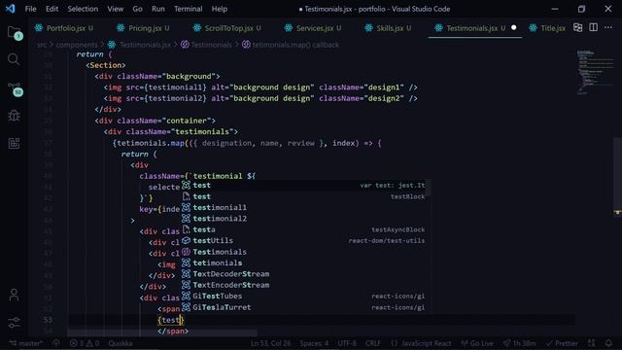Open the Explorer view in activity bar
Image resolution: width=622 pixels, height=350 pixels.
[x=15, y=32]
